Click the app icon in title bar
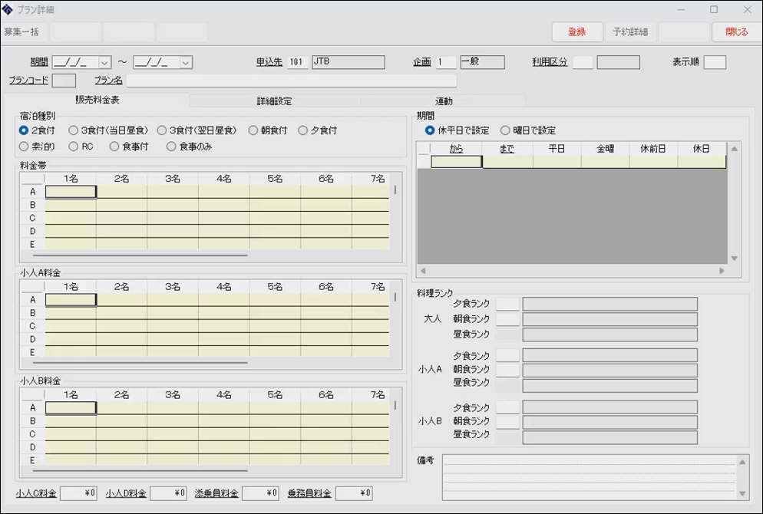Image resolution: width=763 pixels, height=514 pixels. tap(8, 10)
